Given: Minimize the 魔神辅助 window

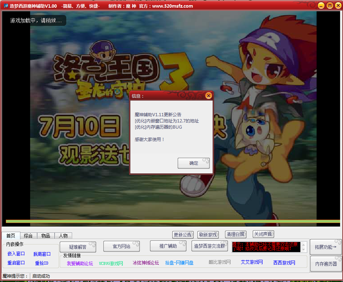Looking at the screenshot, I should (321, 6).
